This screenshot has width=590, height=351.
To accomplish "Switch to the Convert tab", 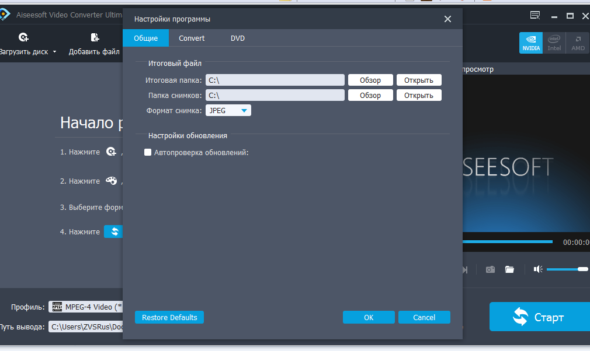I will pos(192,38).
